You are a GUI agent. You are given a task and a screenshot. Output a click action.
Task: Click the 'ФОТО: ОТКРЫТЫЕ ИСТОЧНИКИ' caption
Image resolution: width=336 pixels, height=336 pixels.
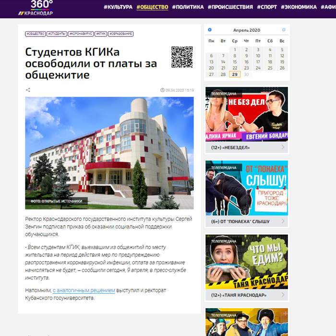coord(56,201)
